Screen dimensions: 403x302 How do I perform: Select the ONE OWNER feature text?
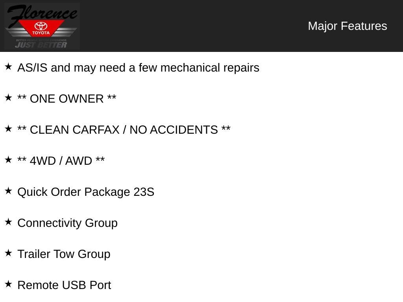(x=67, y=99)
